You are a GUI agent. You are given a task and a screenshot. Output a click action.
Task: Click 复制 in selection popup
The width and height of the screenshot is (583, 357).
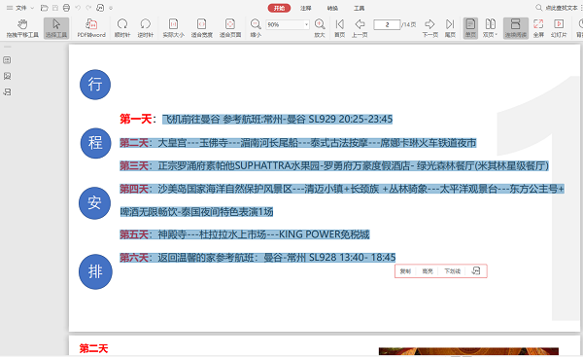coord(405,271)
